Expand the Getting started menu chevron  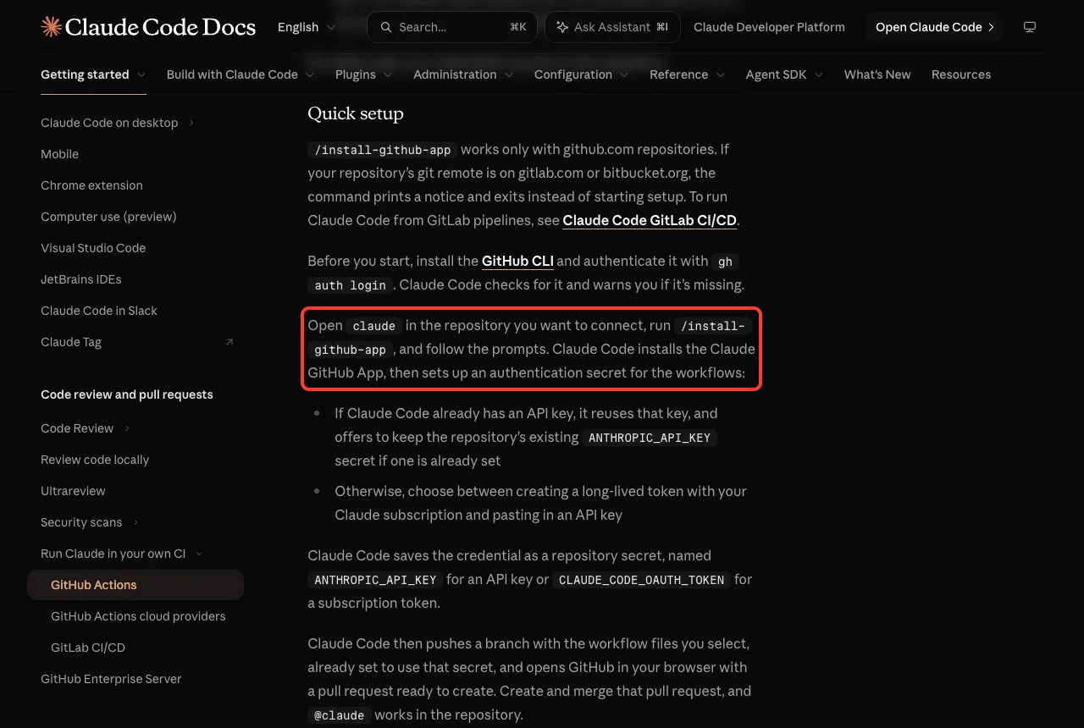point(141,74)
